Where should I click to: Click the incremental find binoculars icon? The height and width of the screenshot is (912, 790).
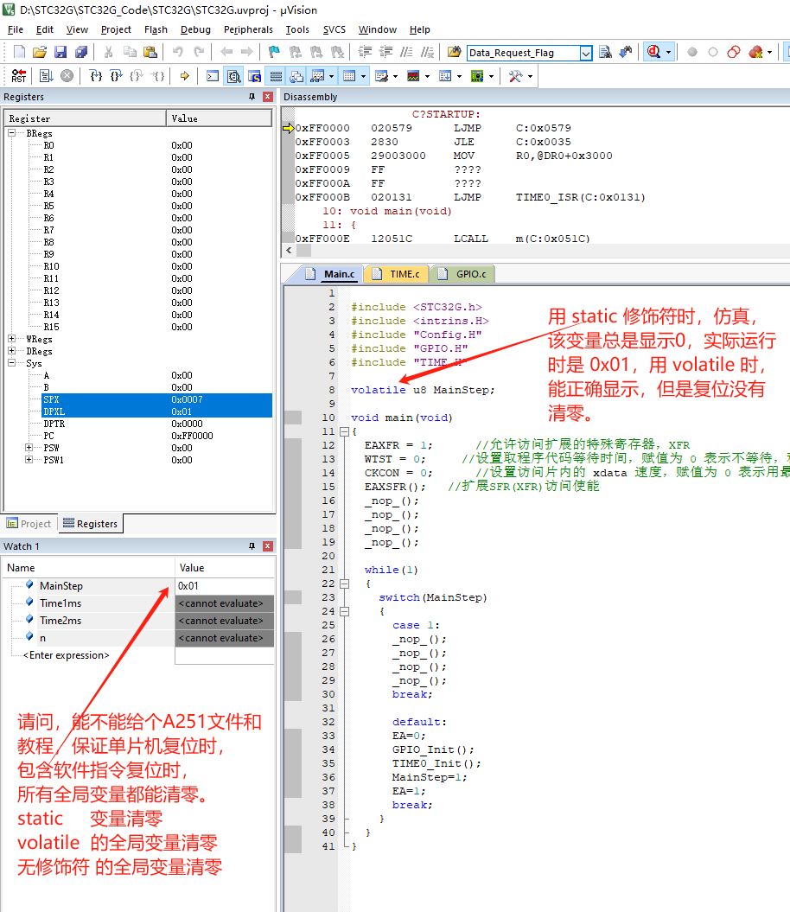(x=626, y=53)
